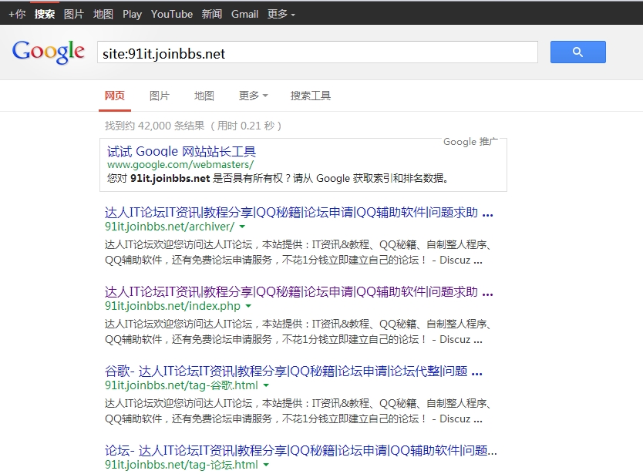Open the 试试 Google 网站站长工具 link

point(181,152)
